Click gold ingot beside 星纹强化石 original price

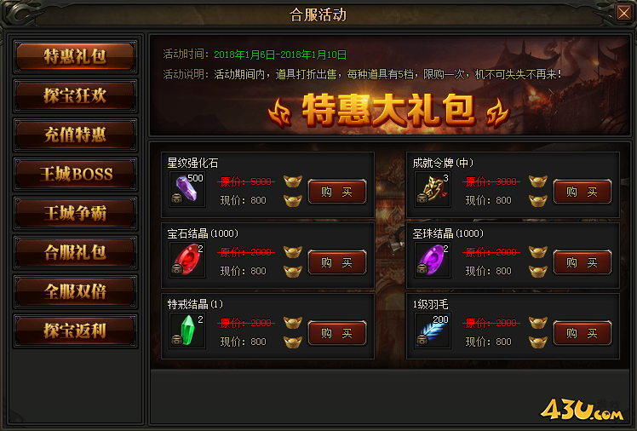293,181
